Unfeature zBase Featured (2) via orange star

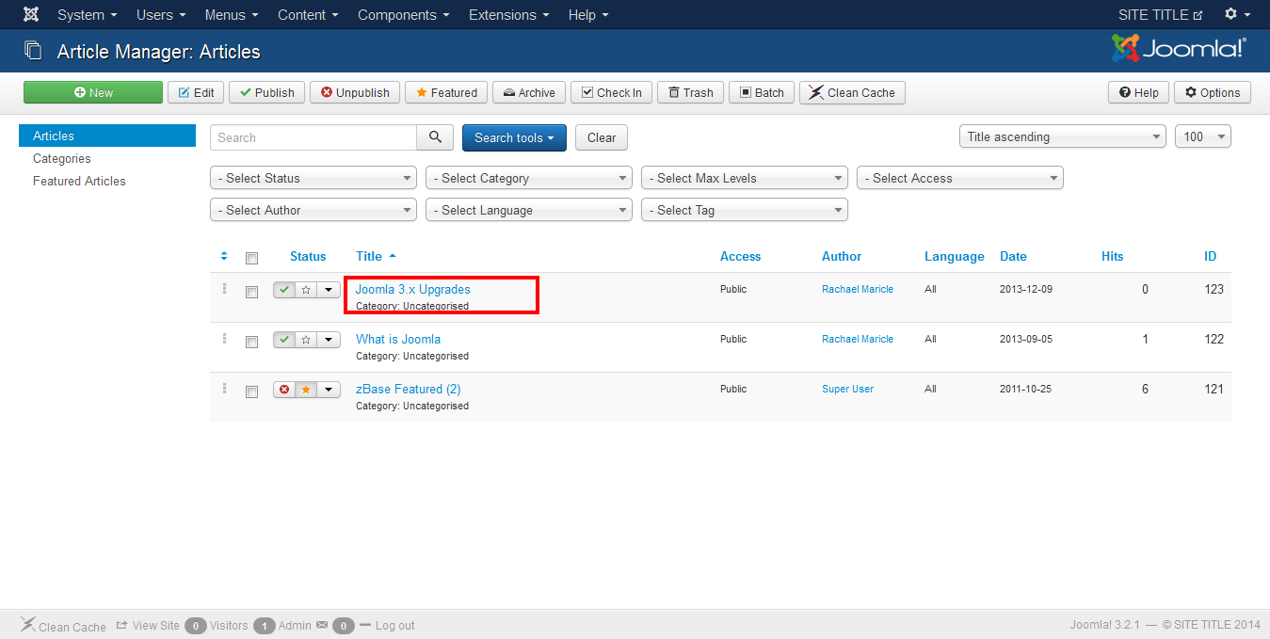[306, 390]
